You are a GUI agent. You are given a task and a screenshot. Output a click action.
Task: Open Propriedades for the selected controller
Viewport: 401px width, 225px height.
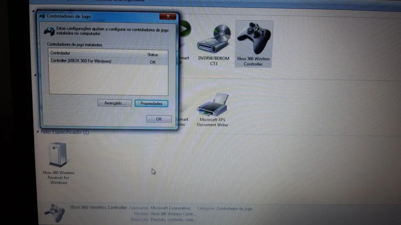pyautogui.click(x=151, y=104)
